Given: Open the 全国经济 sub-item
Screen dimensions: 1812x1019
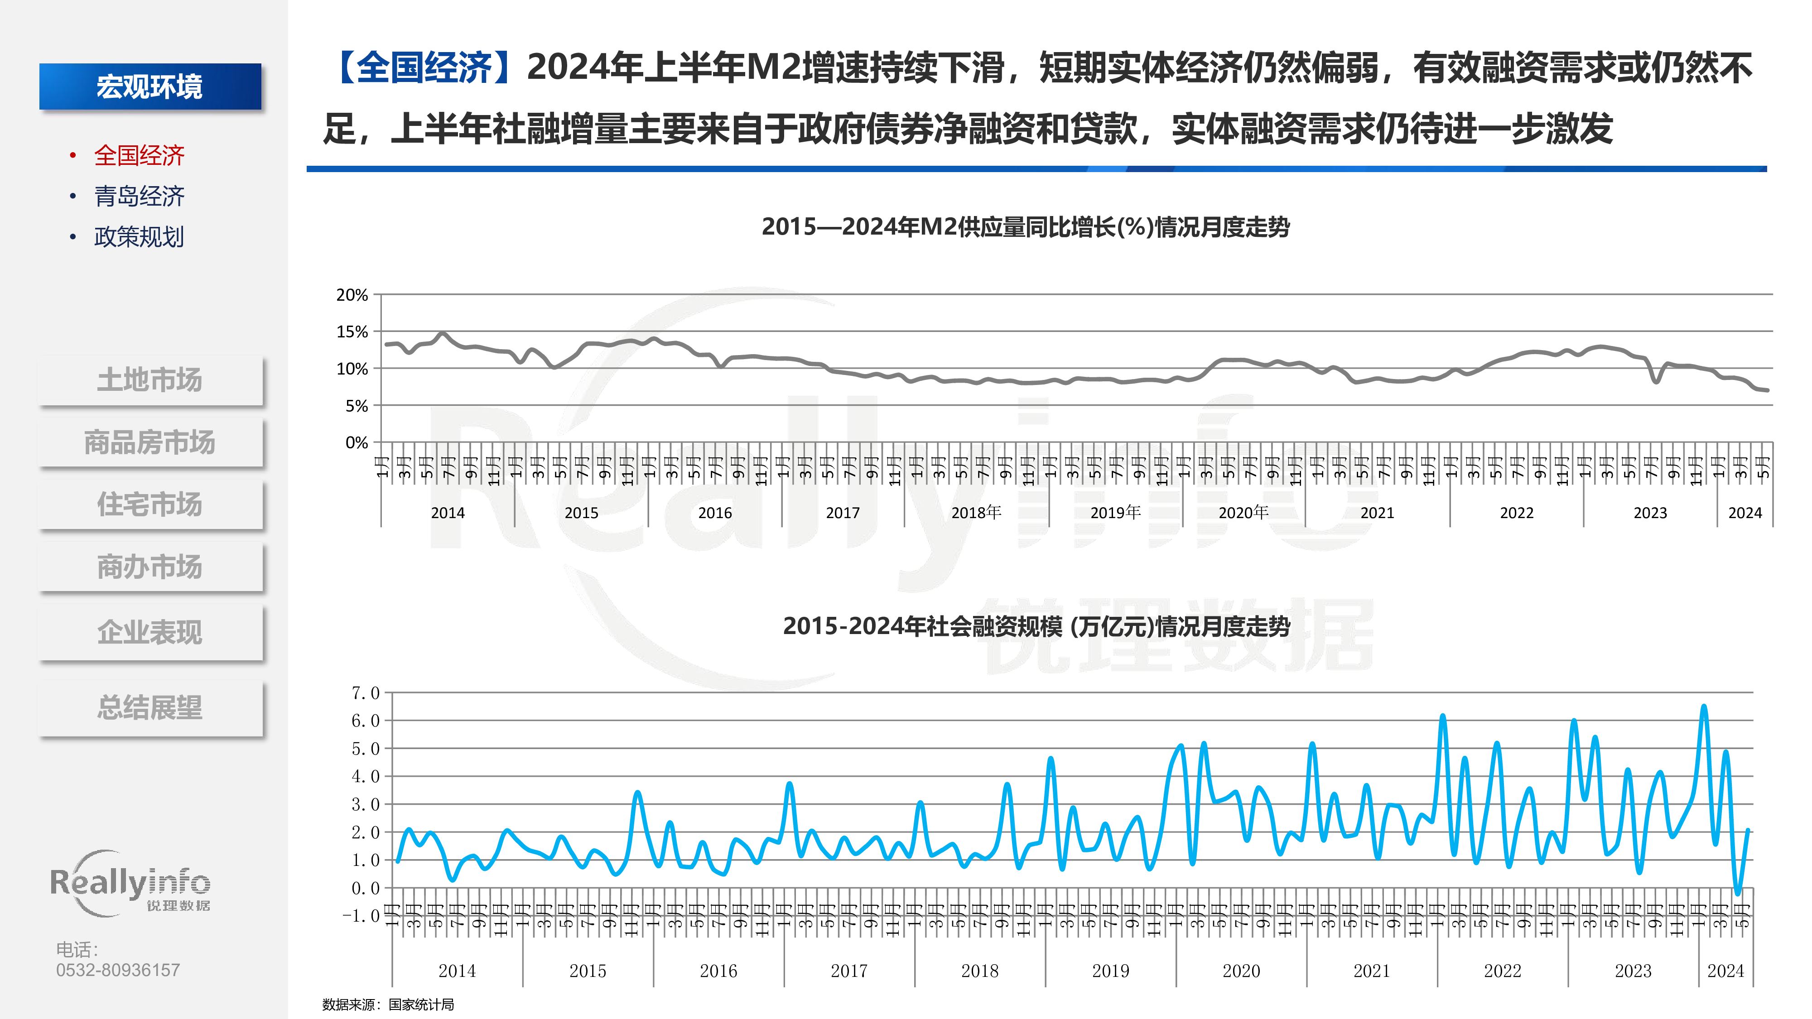Looking at the screenshot, I should pyautogui.click(x=139, y=155).
